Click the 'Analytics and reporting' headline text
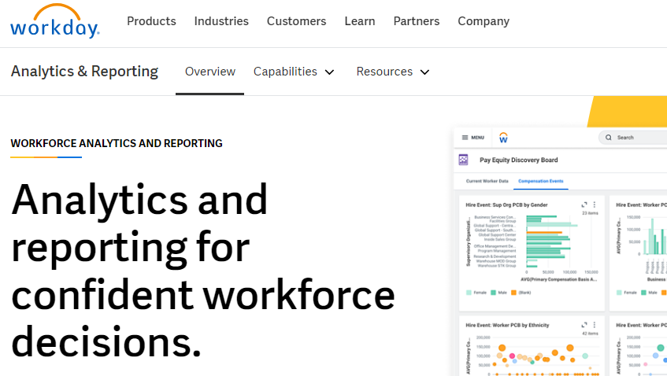This screenshot has width=667, height=376. pos(203,271)
